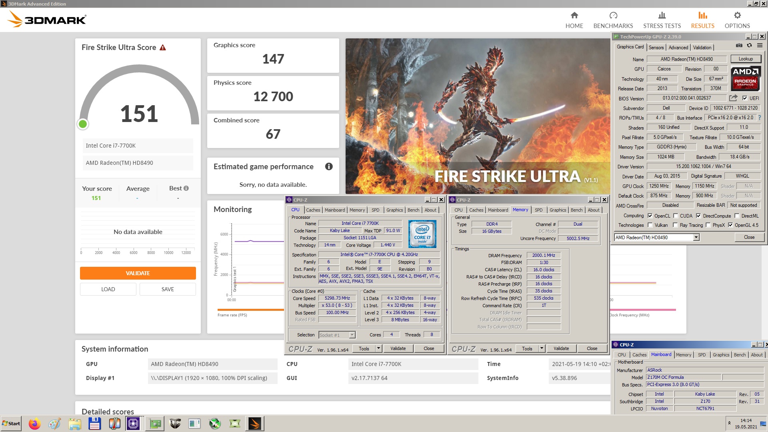Image resolution: width=768 pixels, height=432 pixels.
Task: Open the STRESS TESTS section in 3DMark
Action: point(662,20)
